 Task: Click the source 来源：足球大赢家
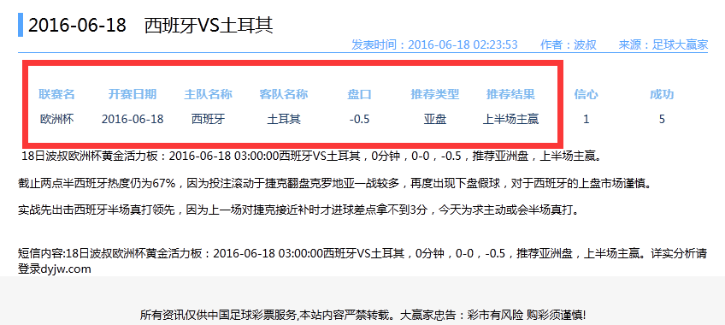coord(663,44)
